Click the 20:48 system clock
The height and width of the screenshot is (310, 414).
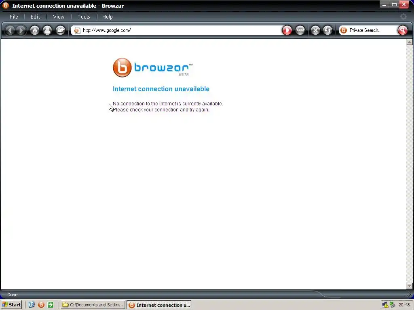(x=404, y=305)
